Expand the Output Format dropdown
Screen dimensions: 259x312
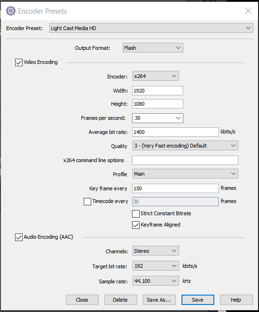point(153,48)
